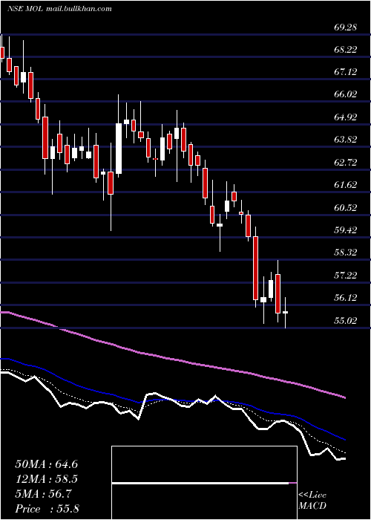Click the blue 12MA line
The image size is (371, 520).
pyautogui.click(x=172, y=401)
